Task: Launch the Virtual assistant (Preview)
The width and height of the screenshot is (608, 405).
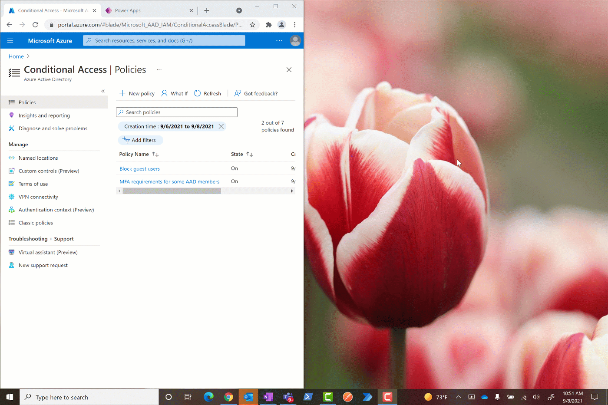Action: pos(48,252)
